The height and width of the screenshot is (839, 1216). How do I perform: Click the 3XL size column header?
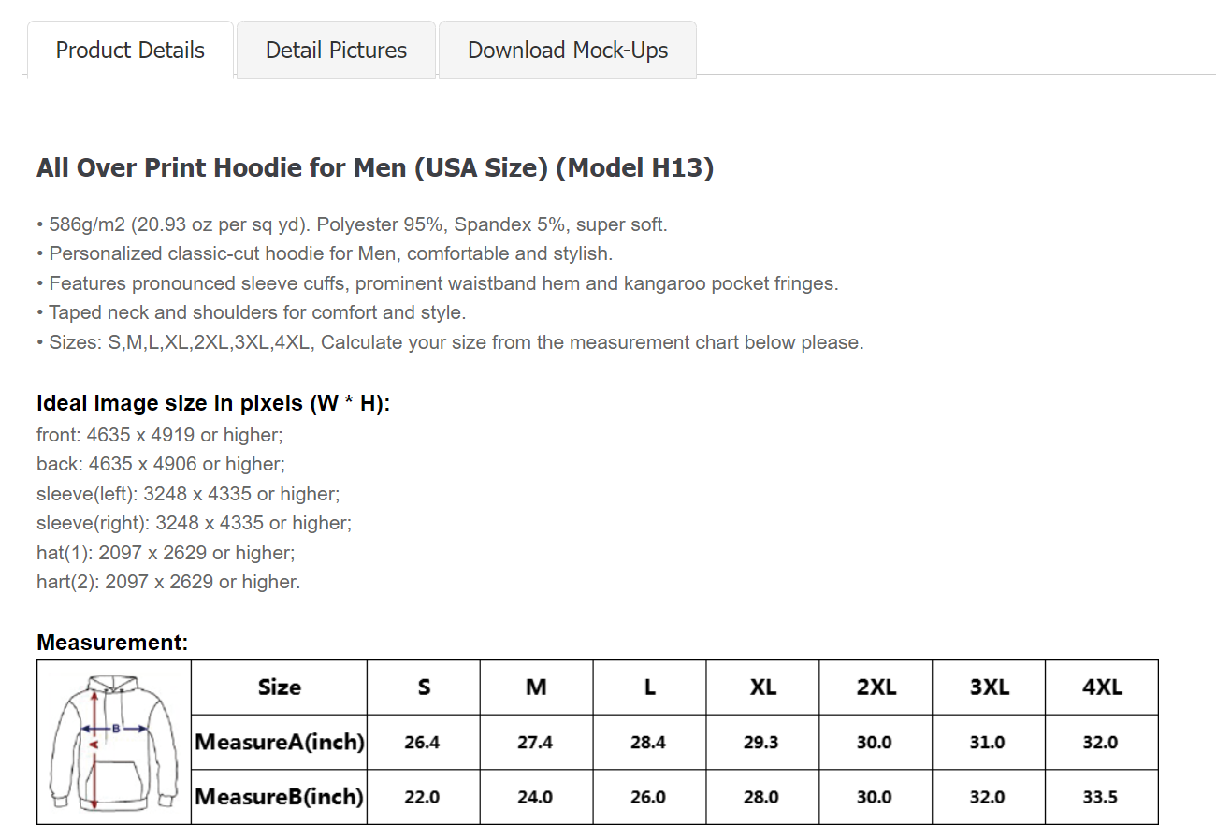988,687
